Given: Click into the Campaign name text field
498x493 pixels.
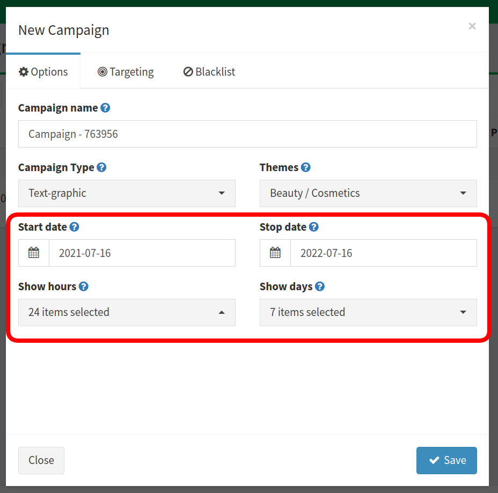Looking at the screenshot, I should (x=247, y=134).
